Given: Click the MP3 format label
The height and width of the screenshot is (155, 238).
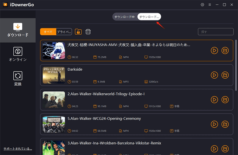Looking at the screenshot, I should coord(126,82).
